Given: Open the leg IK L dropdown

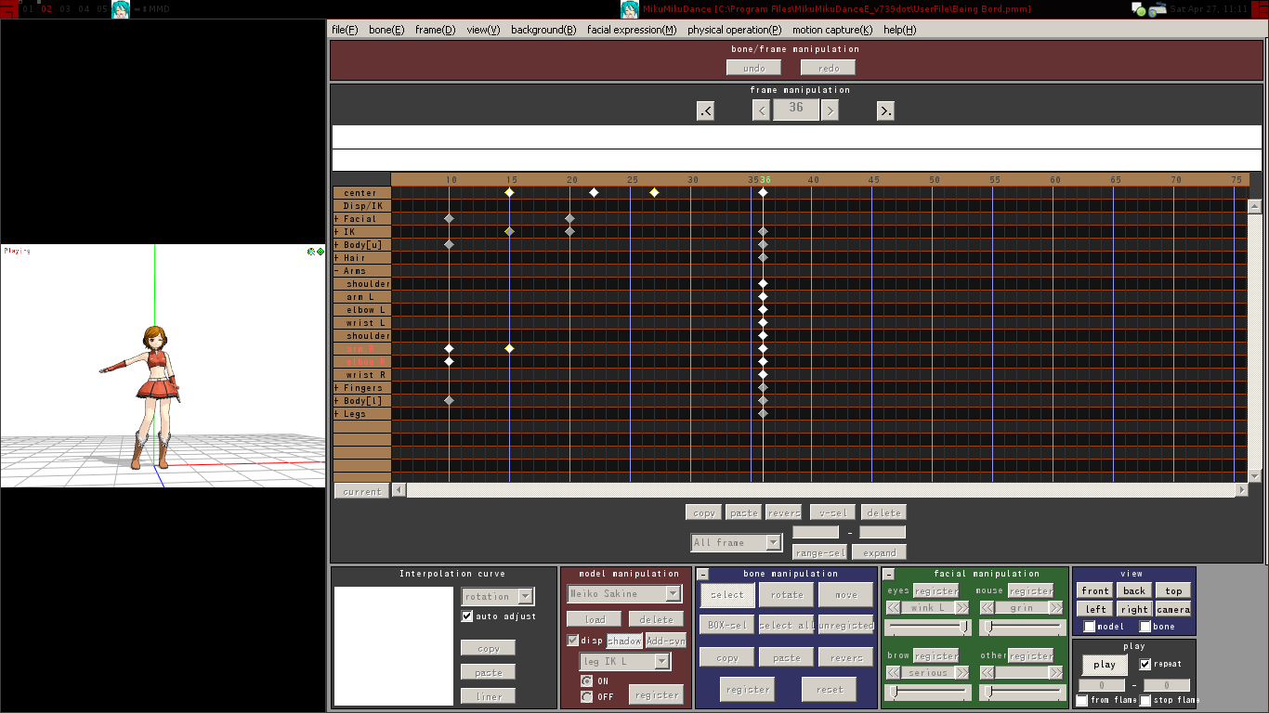Looking at the screenshot, I should click(x=662, y=661).
